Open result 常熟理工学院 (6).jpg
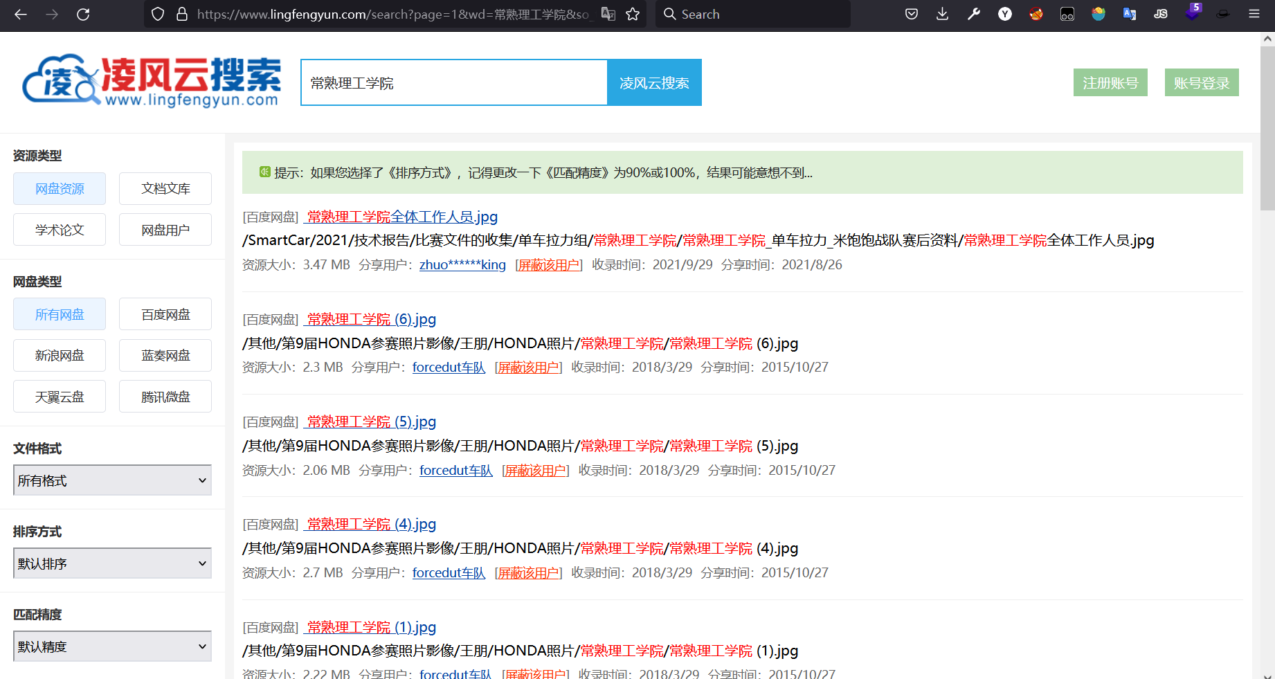The height and width of the screenshot is (679, 1275). coord(370,319)
